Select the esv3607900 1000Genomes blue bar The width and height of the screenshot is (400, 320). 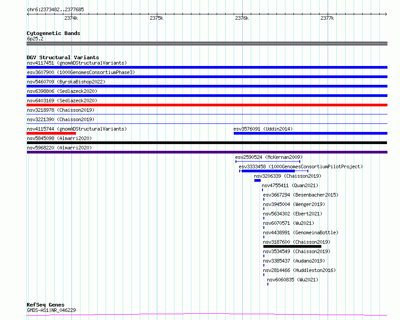(x=207, y=77)
